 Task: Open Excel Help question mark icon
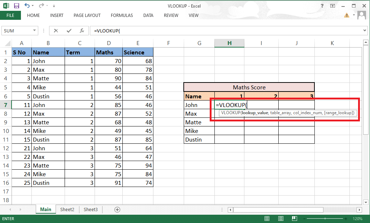pyautogui.click(x=322, y=6)
